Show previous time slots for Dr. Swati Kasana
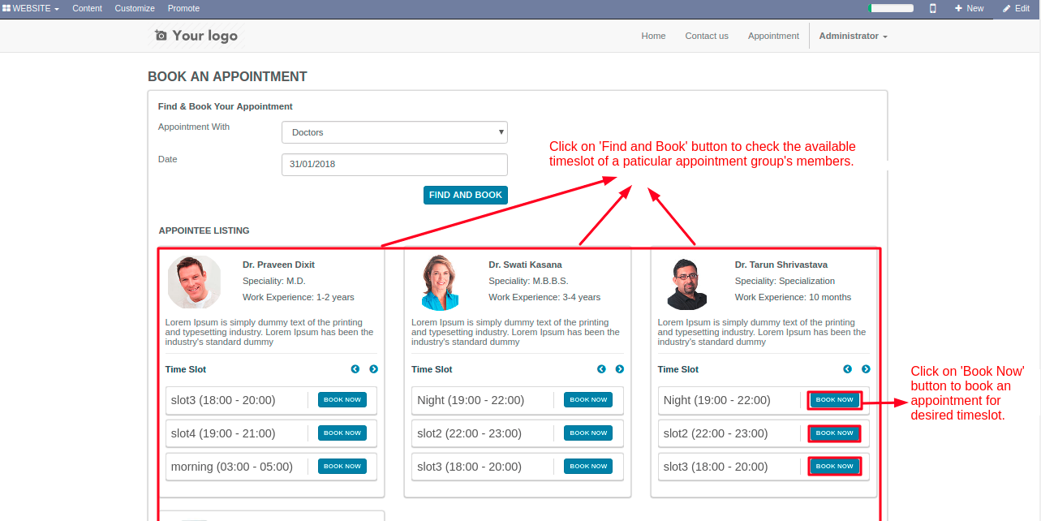This screenshot has width=1041, height=521. click(601, 369)
